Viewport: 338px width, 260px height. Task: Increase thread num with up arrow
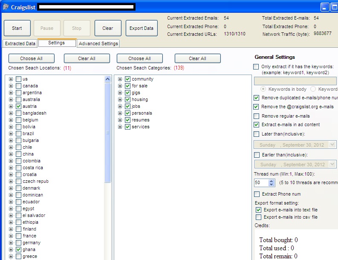pyautogui.click(x=272, y=181)
